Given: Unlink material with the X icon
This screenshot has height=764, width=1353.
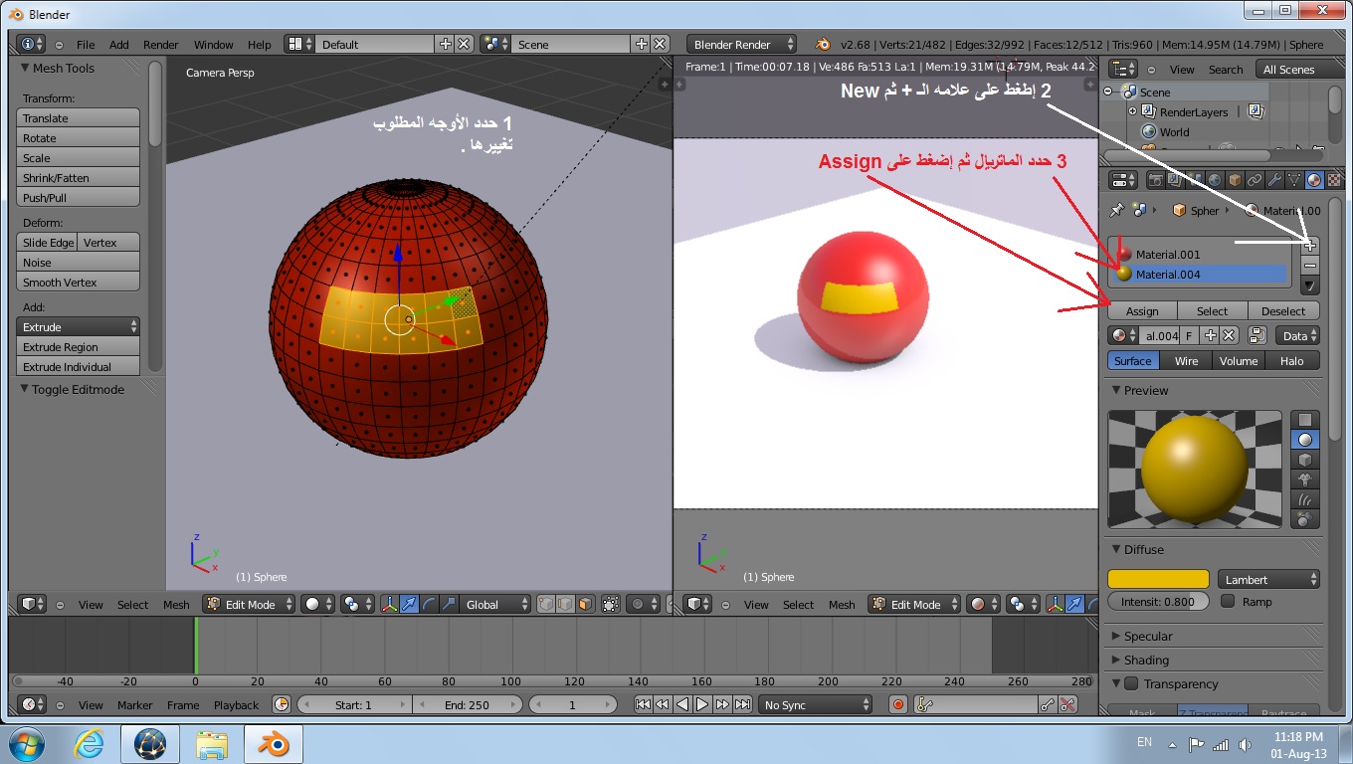Looking at the screenshot, I should [1230, 336].
